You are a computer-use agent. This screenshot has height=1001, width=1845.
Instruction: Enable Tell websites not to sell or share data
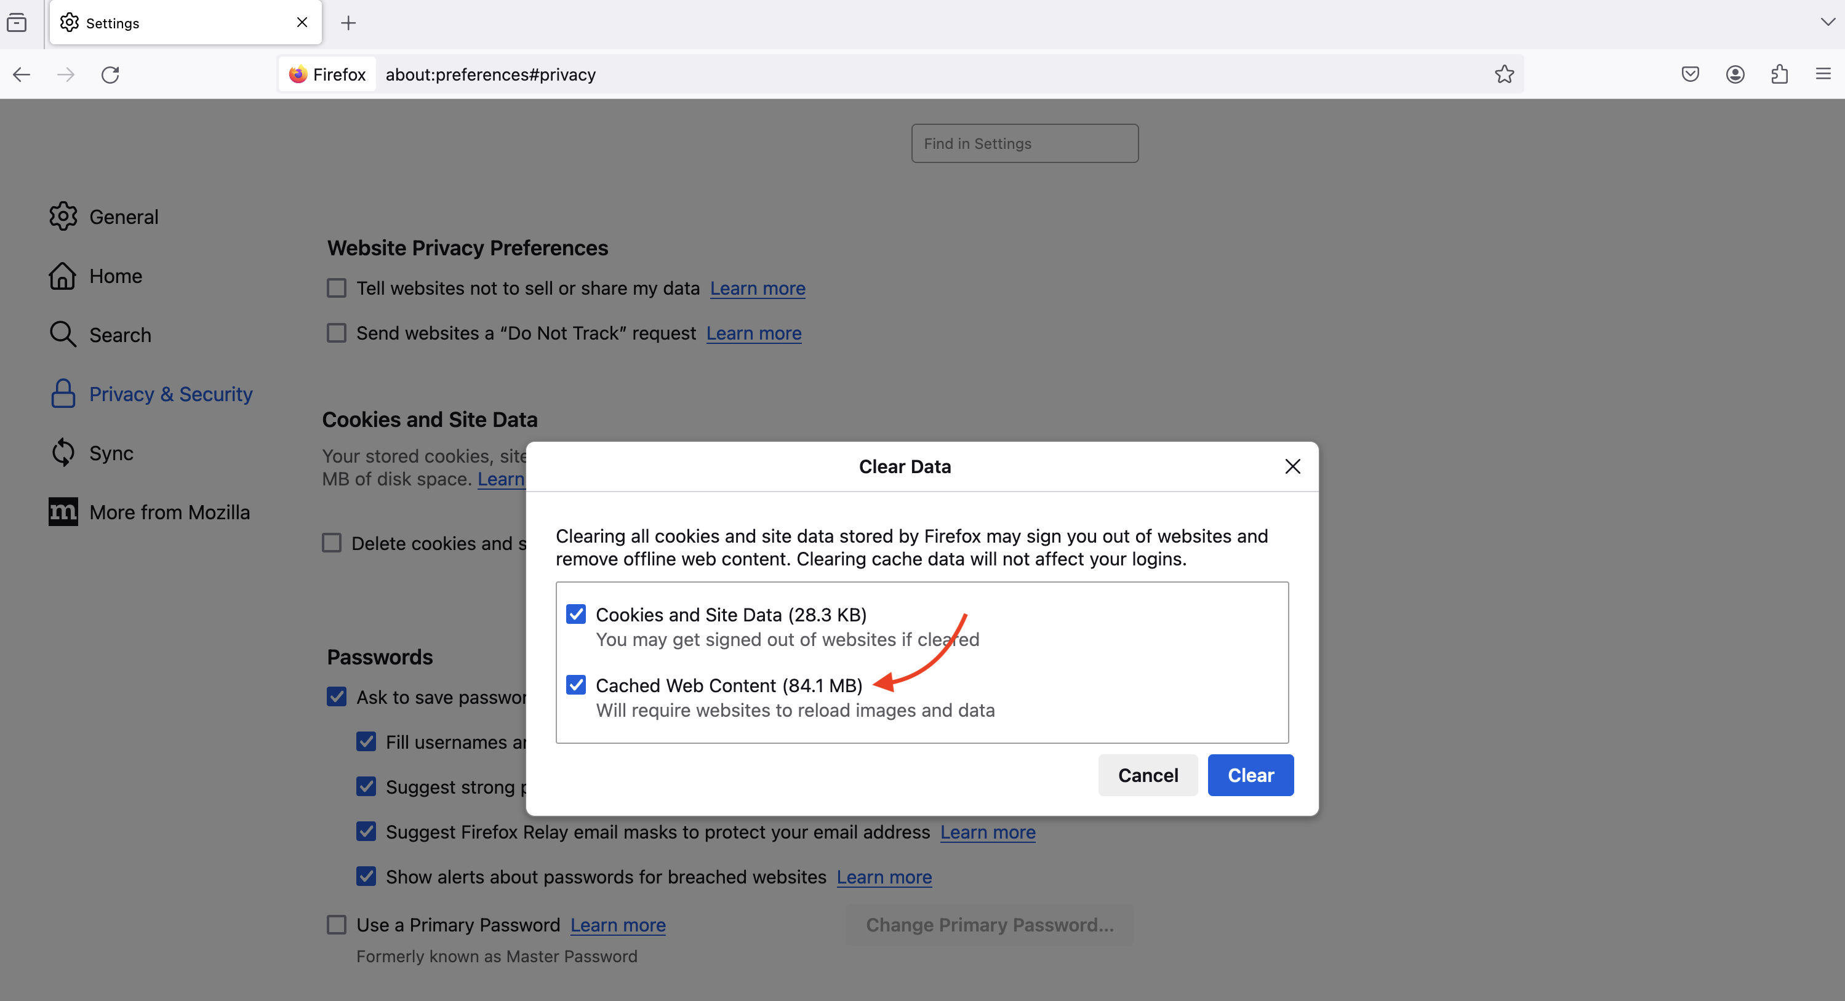point(337,288)
